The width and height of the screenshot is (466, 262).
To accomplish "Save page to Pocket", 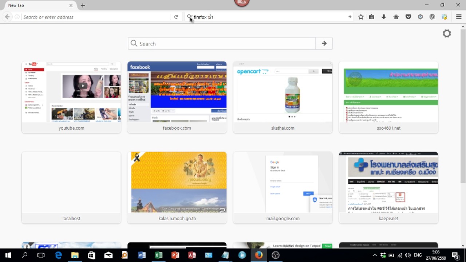I will coord(408,17).
